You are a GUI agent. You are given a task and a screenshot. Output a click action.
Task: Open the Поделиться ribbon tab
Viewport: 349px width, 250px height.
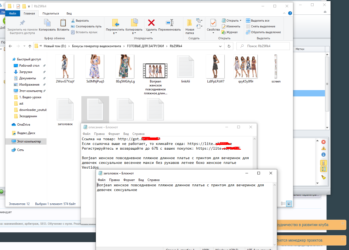coord(51,13)
